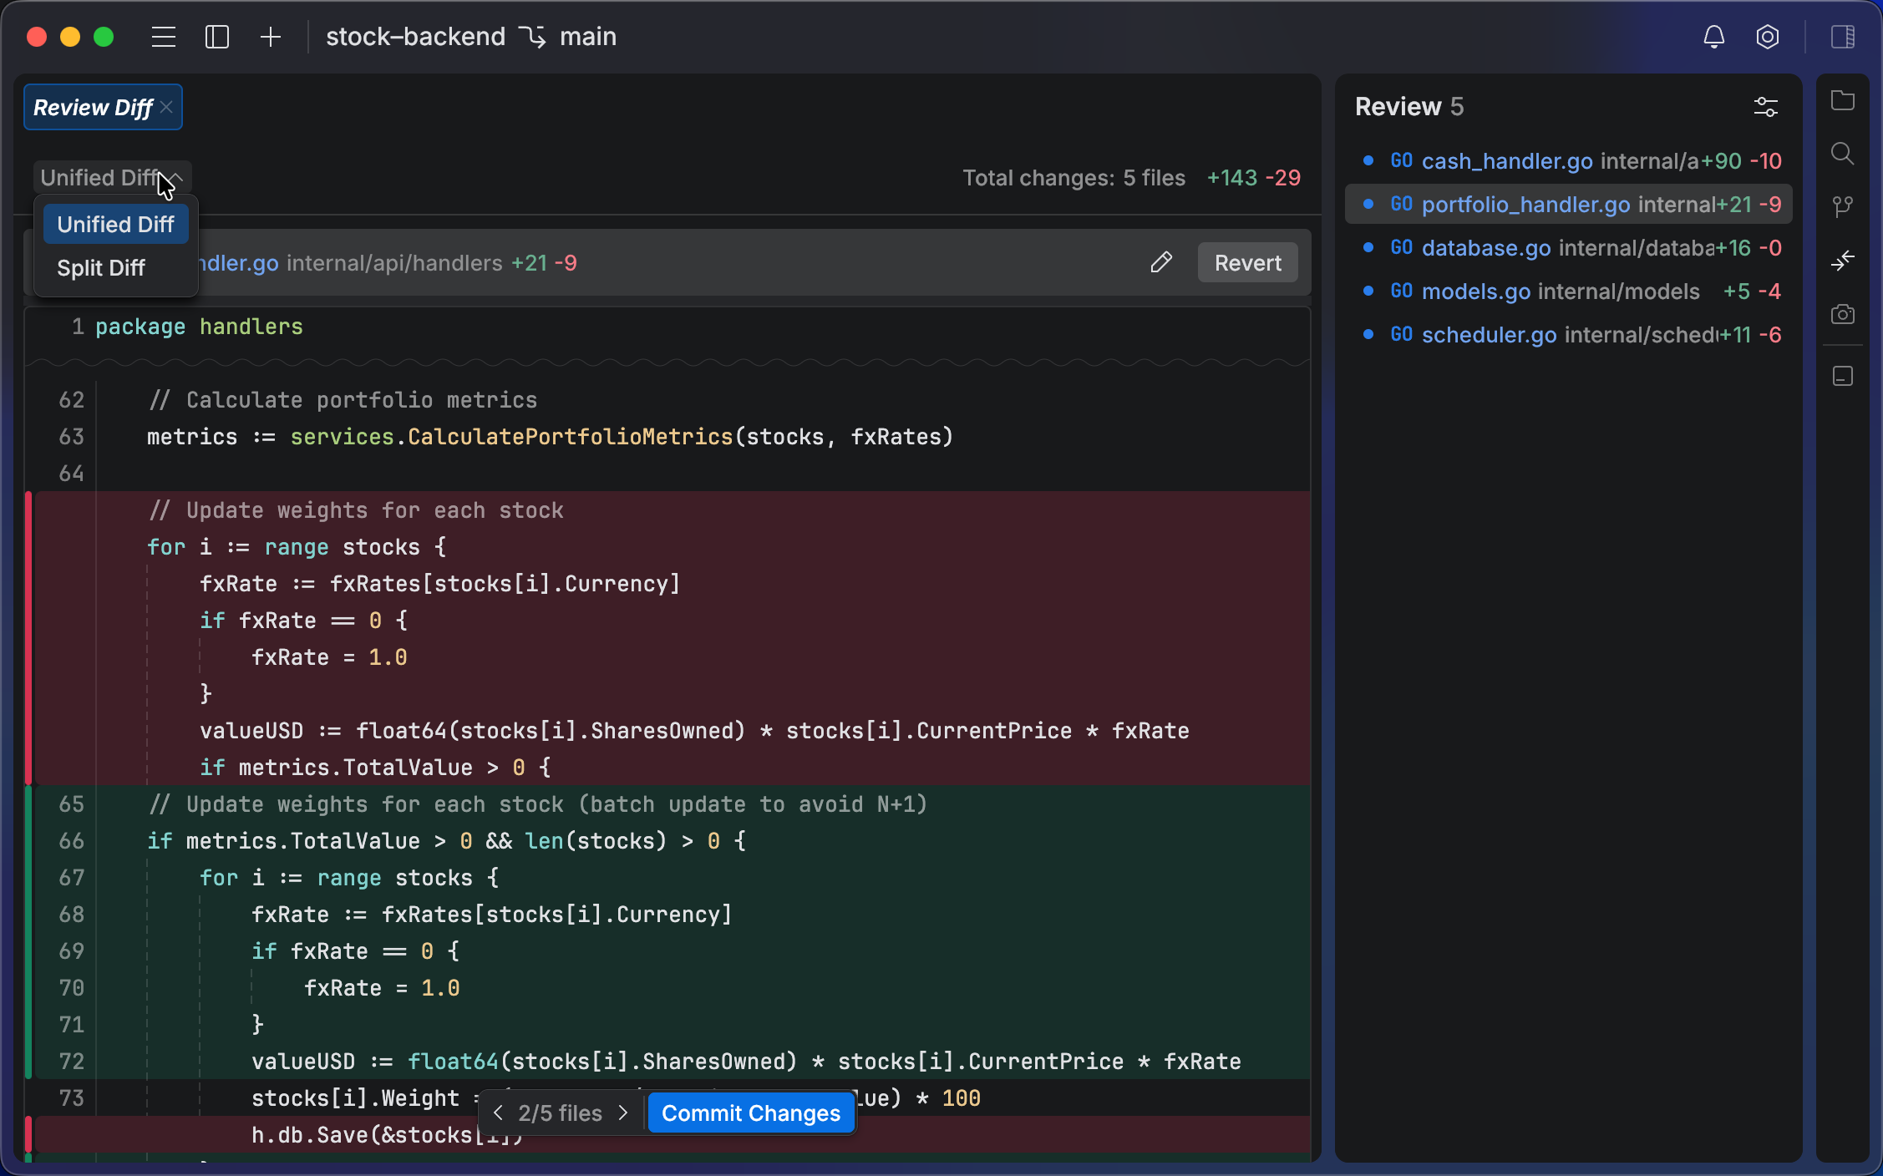Click the Commit Changes button

(750, 1113)
